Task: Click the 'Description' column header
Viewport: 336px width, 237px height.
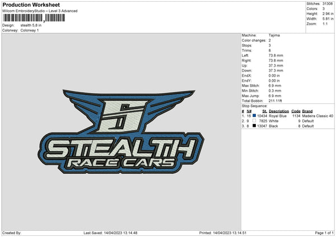Action: click(x=279, y=111)
